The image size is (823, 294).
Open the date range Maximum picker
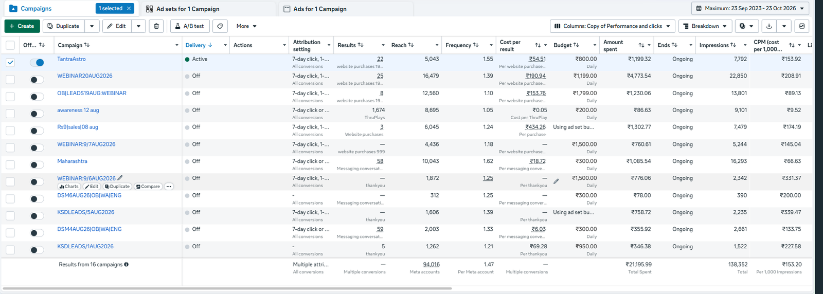click(x=750, y=8)
